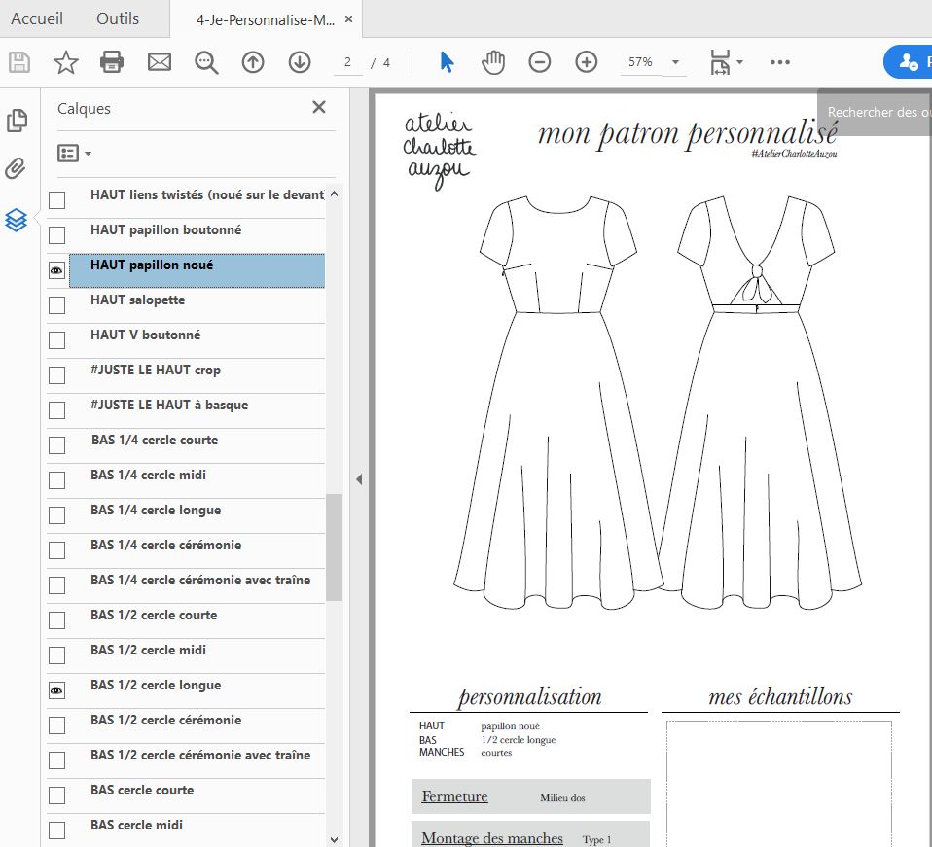Select the hand pan tool
The image size is (932, 847).
(x=493, y=62)
